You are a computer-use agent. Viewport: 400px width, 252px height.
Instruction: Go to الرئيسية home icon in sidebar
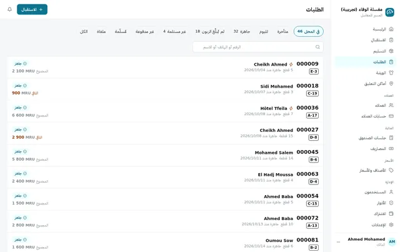391,29
